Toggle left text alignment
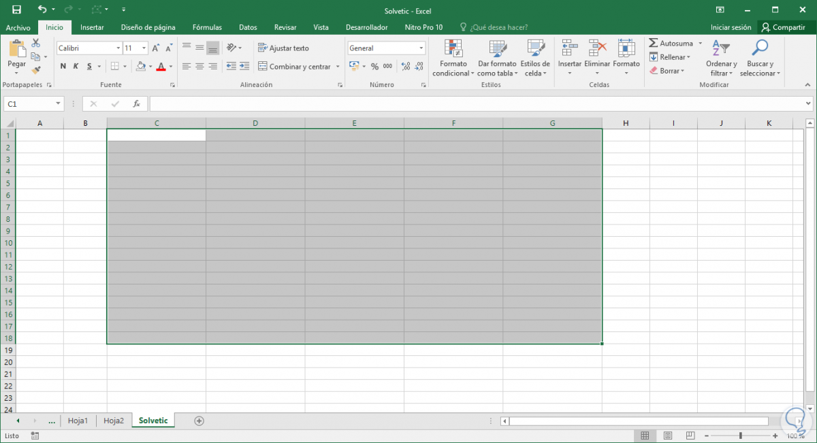 click(187, 66)
